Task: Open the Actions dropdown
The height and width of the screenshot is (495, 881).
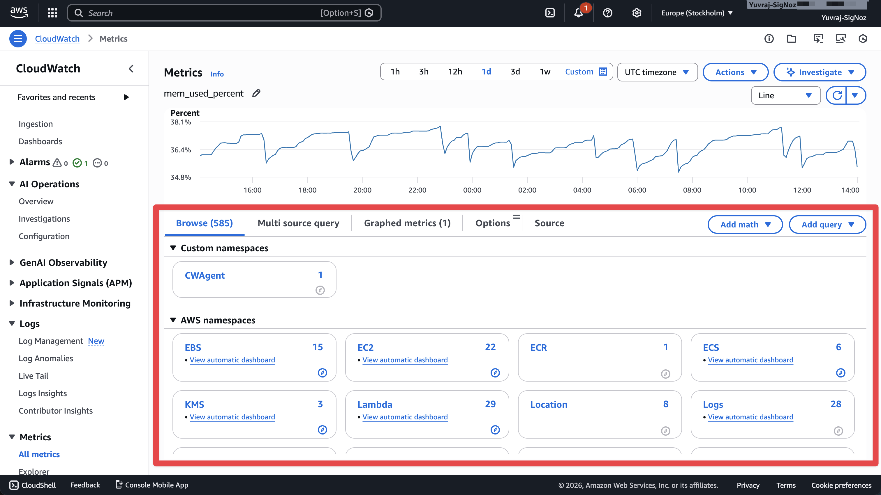Action: (735, 72)
